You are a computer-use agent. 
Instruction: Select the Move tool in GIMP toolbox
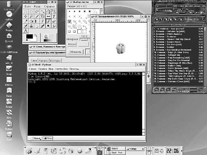click(26, 16)
